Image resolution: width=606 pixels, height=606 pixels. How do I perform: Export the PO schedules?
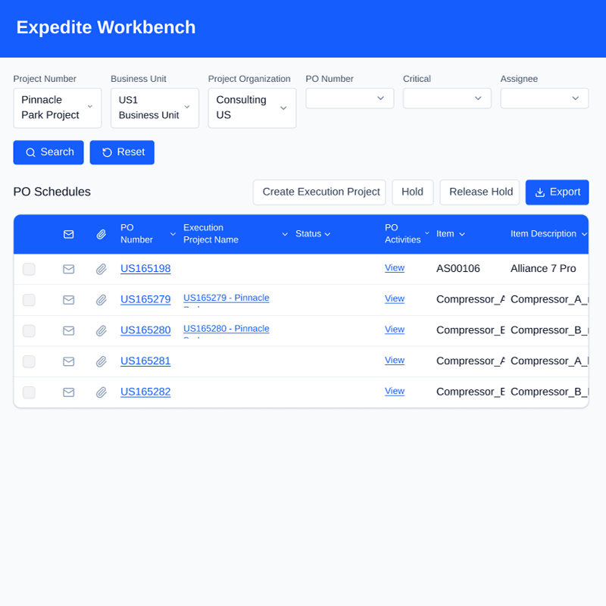(x=557, y=192)
